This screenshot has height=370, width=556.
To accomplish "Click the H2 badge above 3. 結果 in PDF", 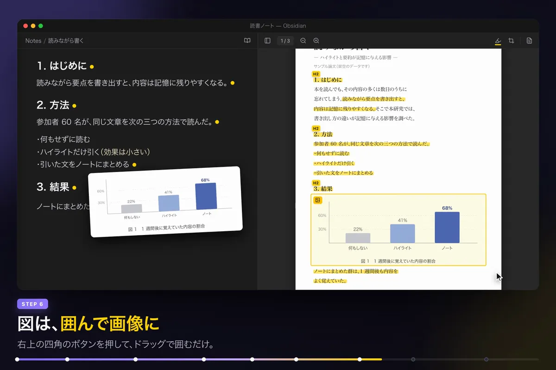I will 316,183.
